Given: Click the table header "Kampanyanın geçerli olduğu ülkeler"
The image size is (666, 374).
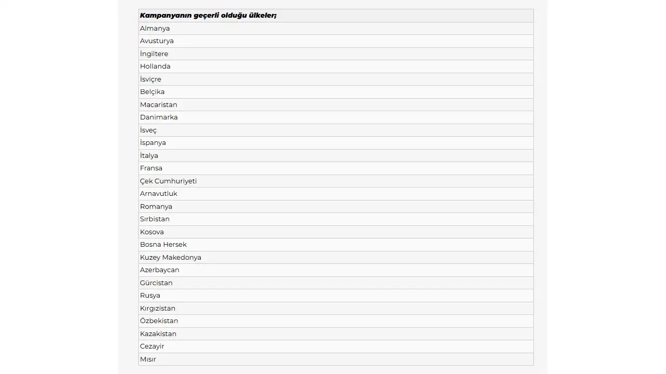Looking at the screenshot, I should [x=208, y=16].
